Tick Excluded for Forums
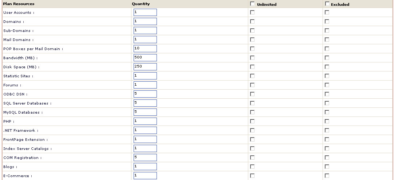 [x=327, y=85]
